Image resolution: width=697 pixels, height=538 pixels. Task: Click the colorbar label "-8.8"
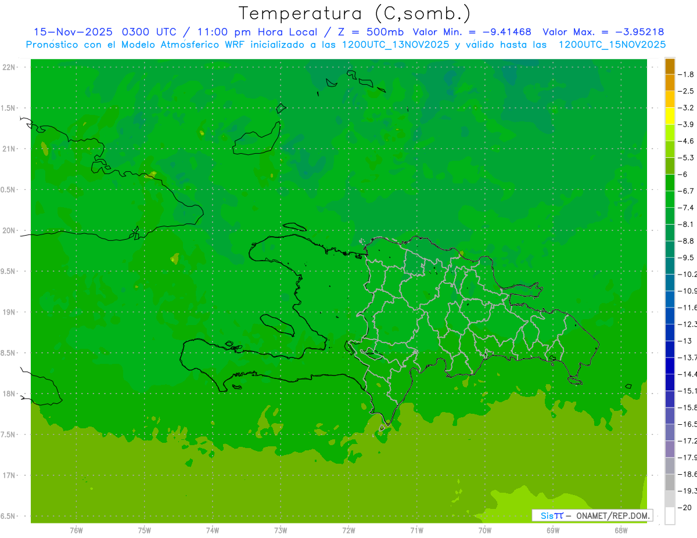pyautogui.click(x=687, y=241)
